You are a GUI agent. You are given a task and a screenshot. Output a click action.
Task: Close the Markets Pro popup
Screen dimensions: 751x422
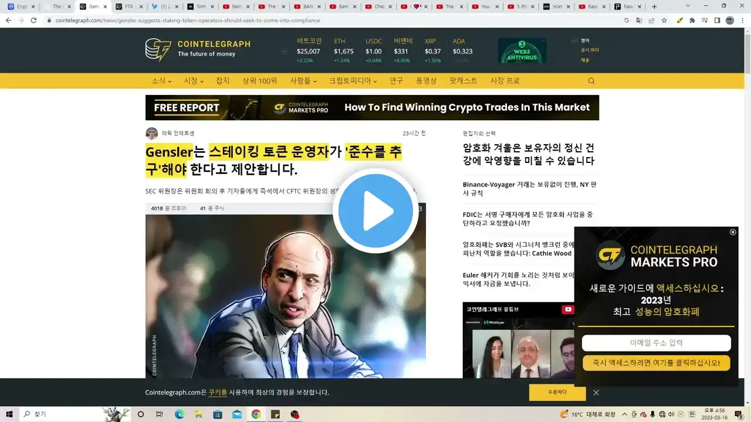[x=733, y=232]
